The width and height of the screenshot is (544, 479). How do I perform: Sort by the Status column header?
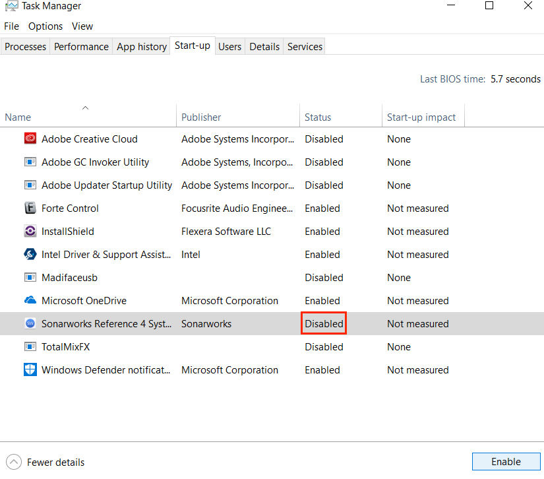pyautogui.click(x=341, y=115)
